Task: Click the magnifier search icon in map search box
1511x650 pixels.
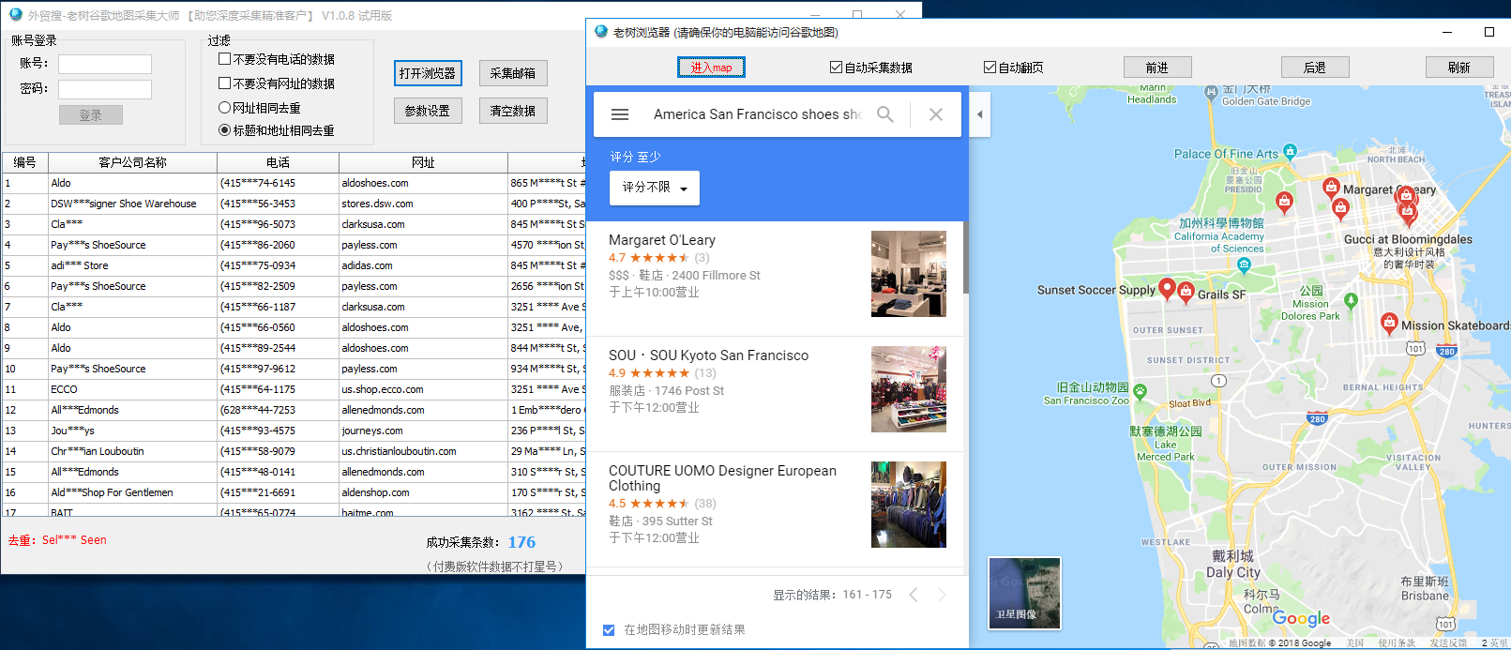Action: [x=884, y=114]
